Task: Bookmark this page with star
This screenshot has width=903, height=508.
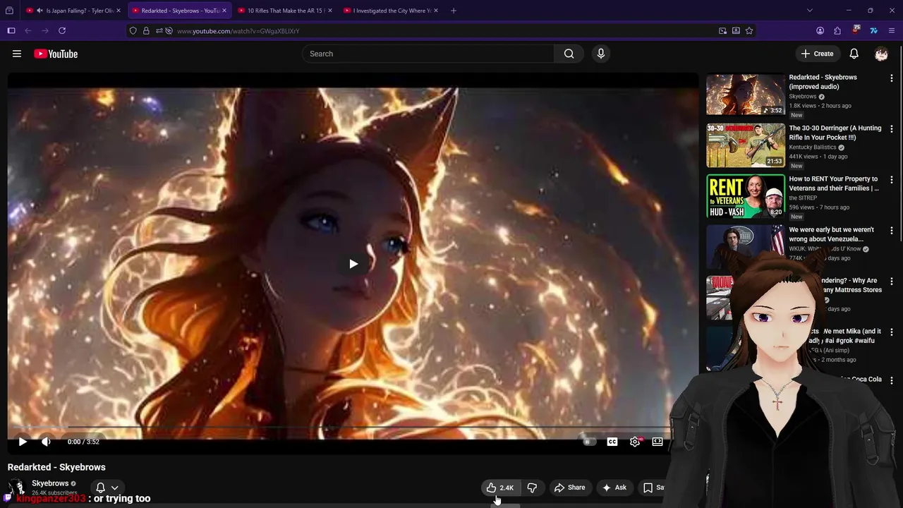Action: (749, 31)
